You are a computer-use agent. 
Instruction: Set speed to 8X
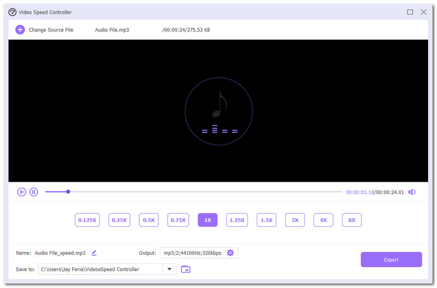pyautogui.click(x=352, y=220)
